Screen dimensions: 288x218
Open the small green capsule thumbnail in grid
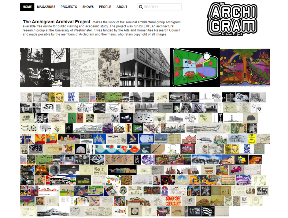pos(138,128)
